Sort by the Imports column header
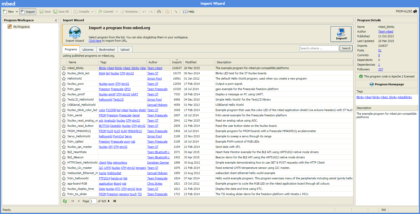Image resolution: width=420 pixels, height=214 pixels. pos(177,62)
